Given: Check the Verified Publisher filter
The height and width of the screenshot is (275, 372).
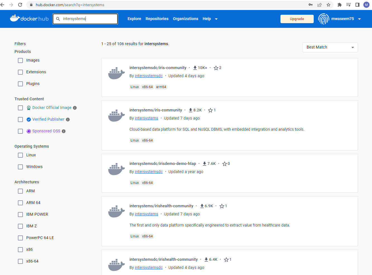Looking at the screenshot, I should point(20,120).
